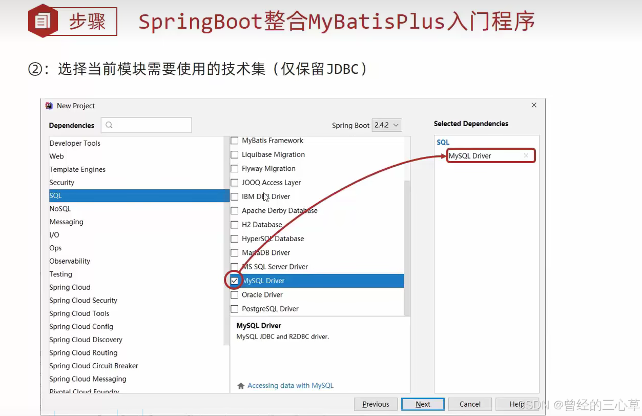The image size is (642, 416).
Task: Close the New Project dialog
Action: [x=534, y=105]
